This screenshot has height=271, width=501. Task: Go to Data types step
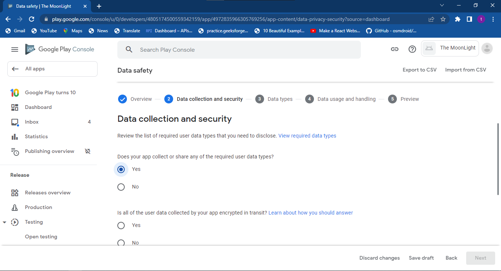274,99
